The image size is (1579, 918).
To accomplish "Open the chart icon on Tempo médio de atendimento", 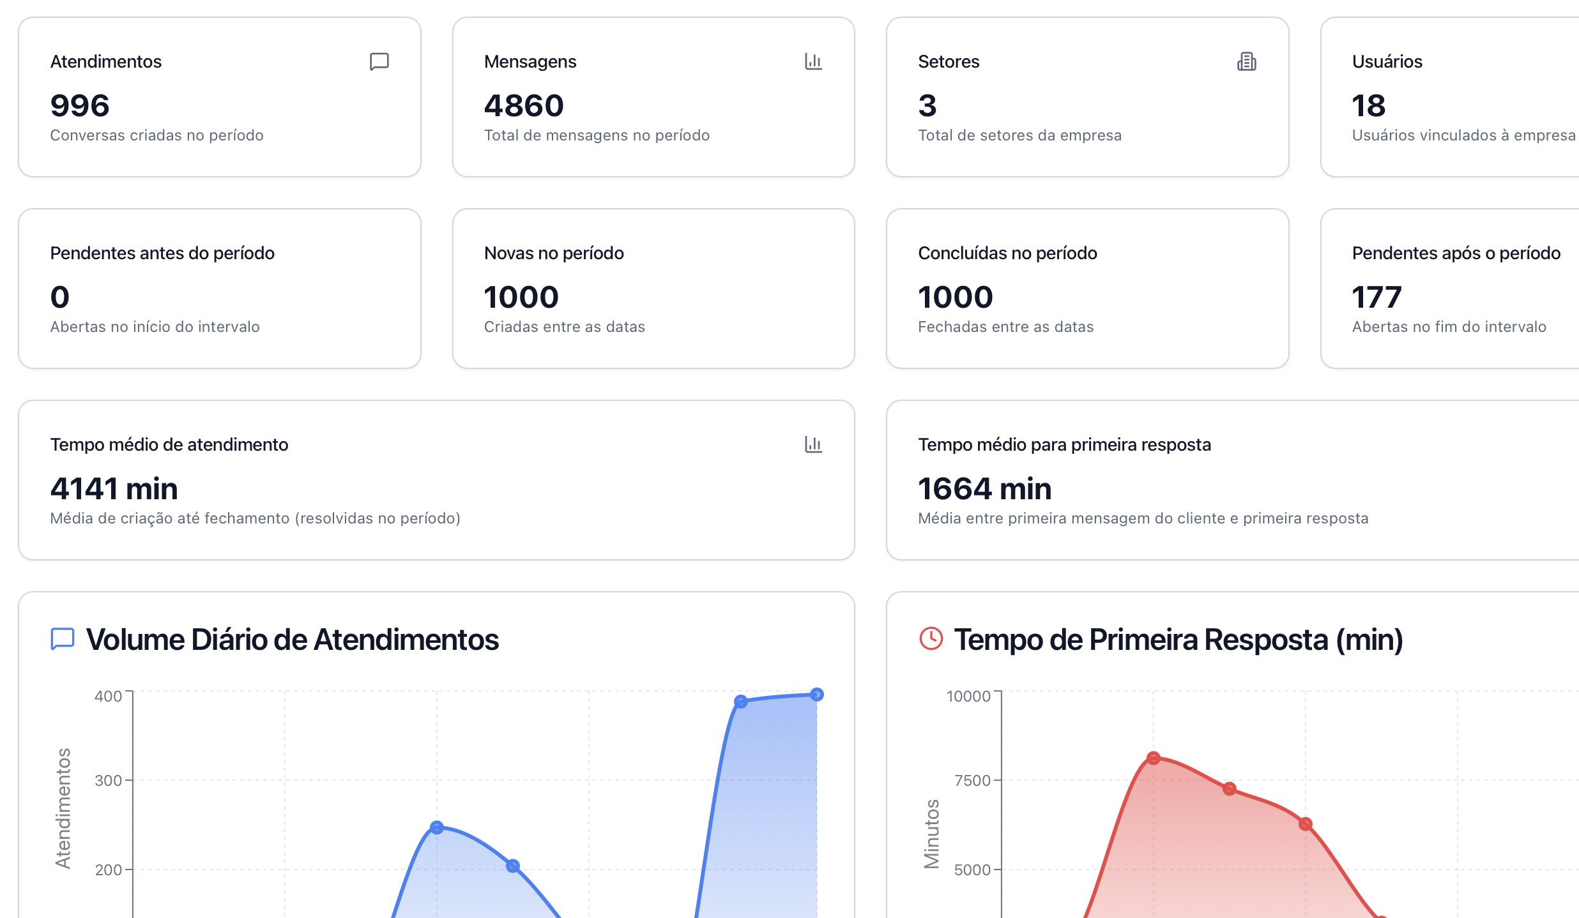I will point(814,445).
